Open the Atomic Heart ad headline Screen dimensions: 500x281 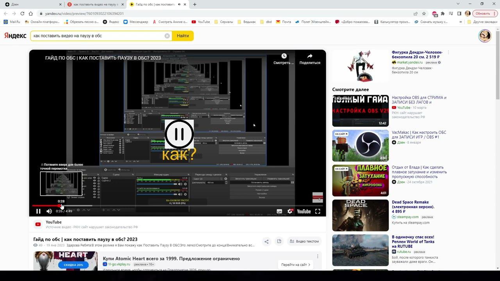point(171,258)
